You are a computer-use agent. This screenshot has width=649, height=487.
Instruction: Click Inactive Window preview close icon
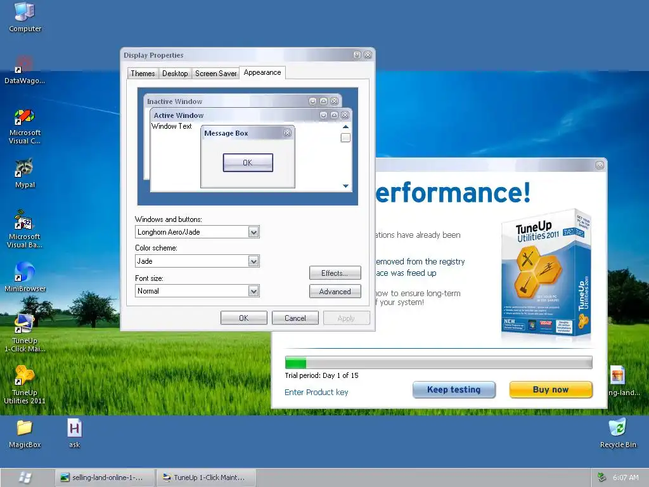335,101
